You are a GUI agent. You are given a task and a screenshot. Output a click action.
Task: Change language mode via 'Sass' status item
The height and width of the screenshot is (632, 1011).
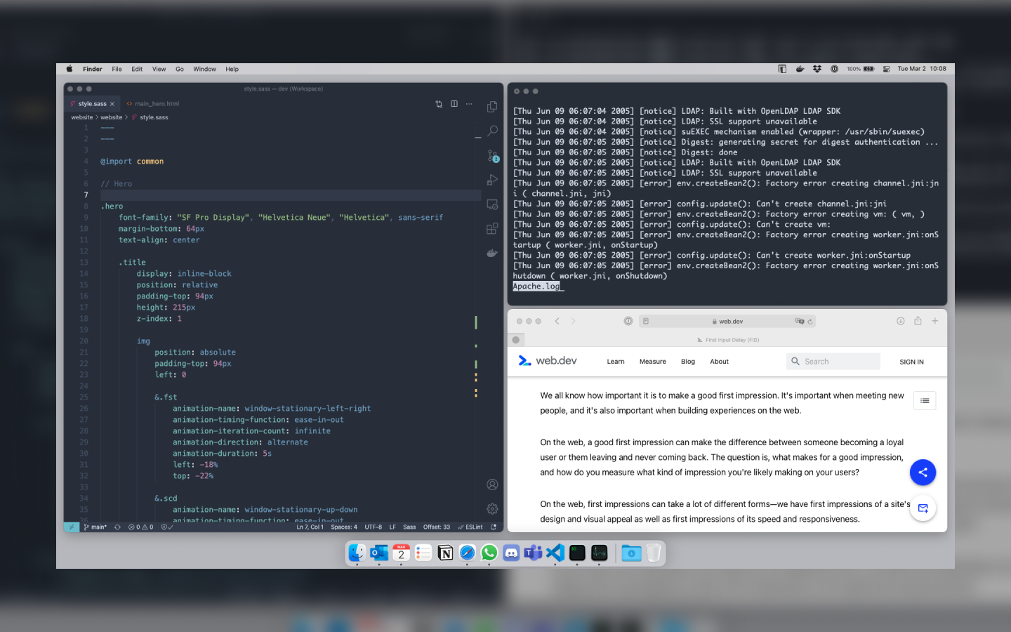409,527
